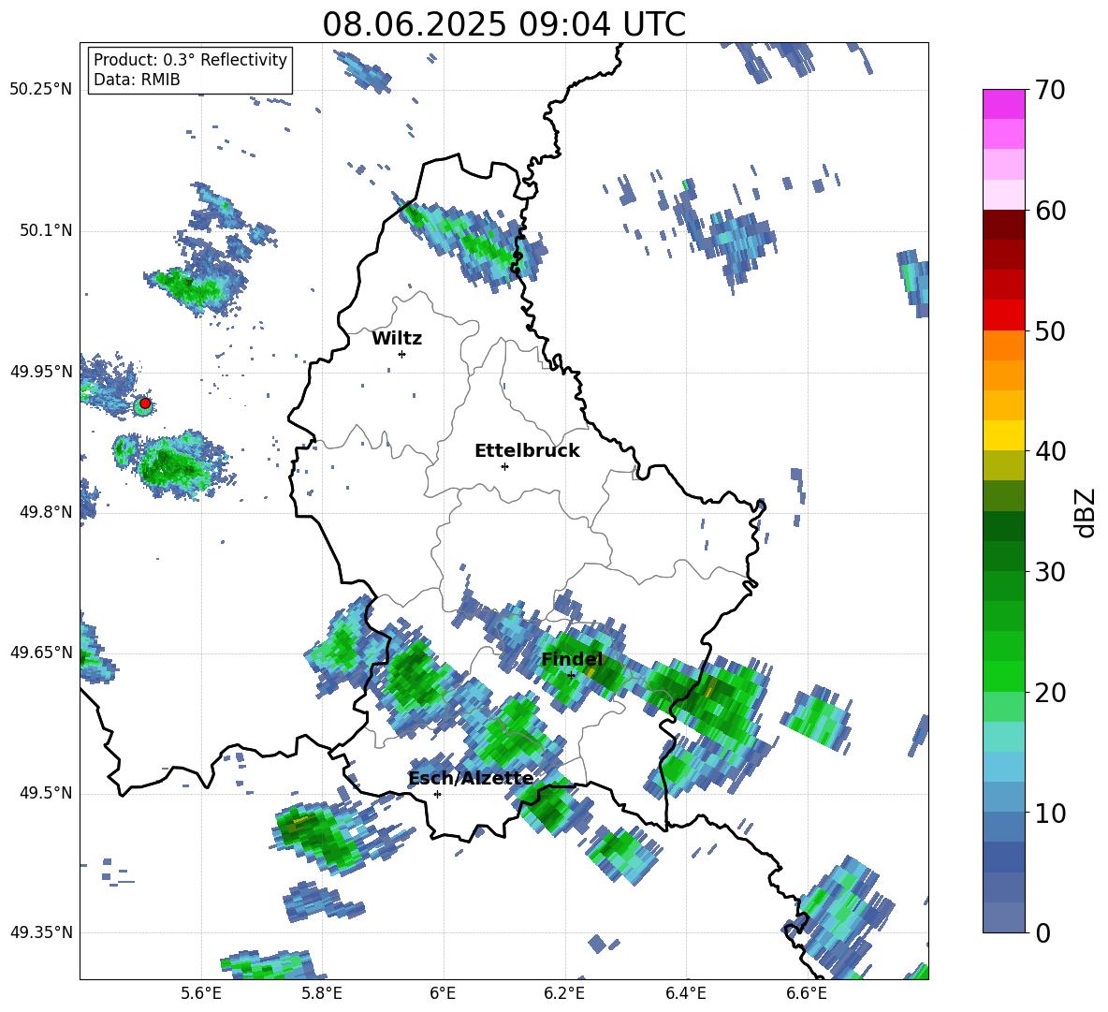Viewport: 1108px width, 1012px height.
Task: Click the Ettelbruck city label
Action: [x=527, y=451]
